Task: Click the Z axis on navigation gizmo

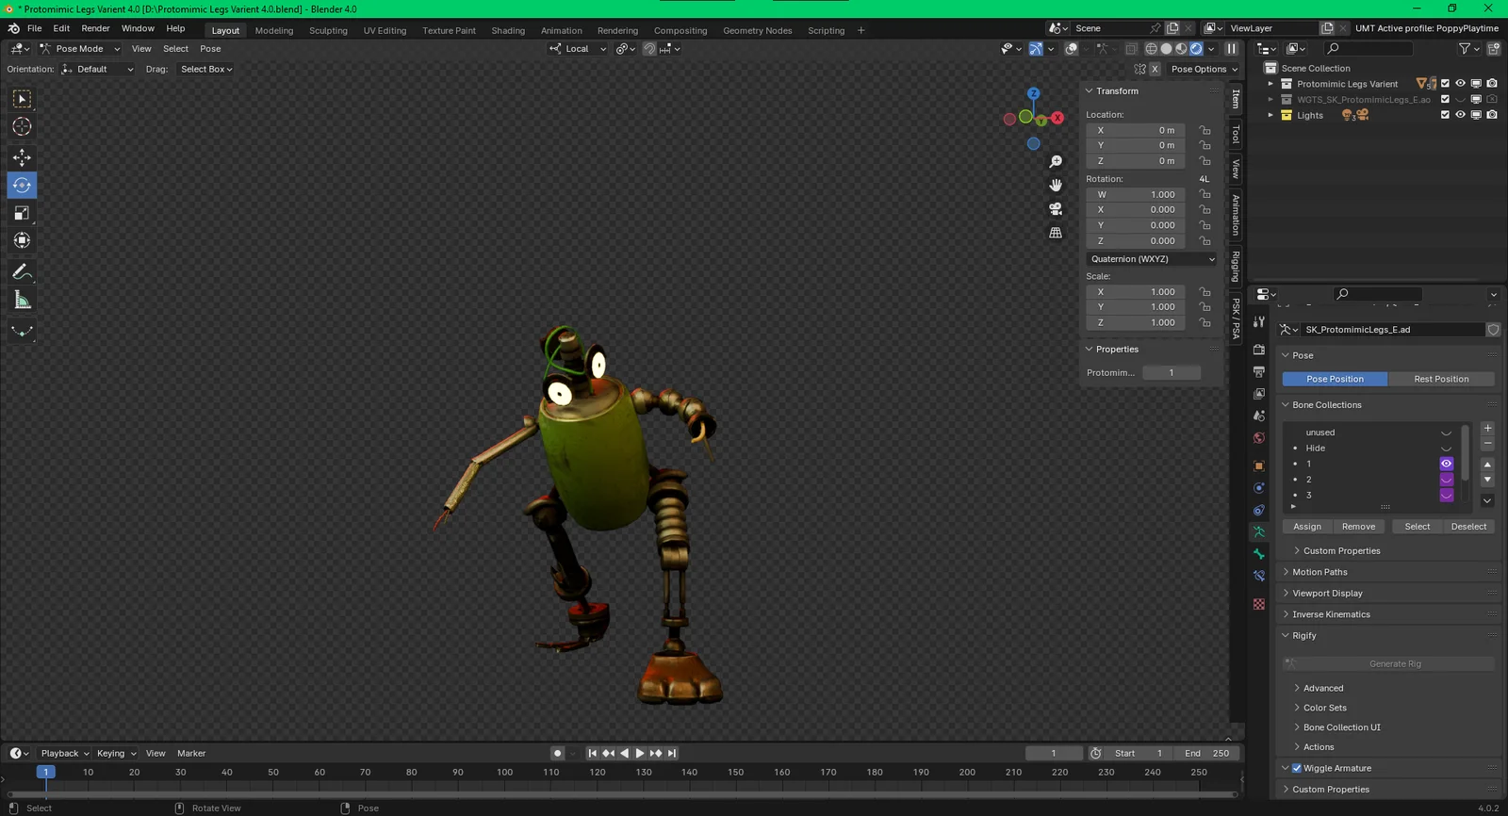Action: (1034, 93)
